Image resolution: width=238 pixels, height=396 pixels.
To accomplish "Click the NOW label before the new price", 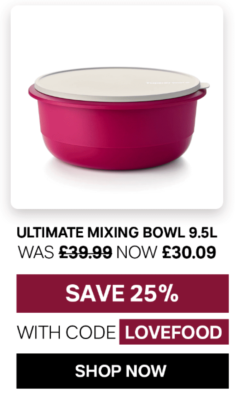I will pos(137,253).
